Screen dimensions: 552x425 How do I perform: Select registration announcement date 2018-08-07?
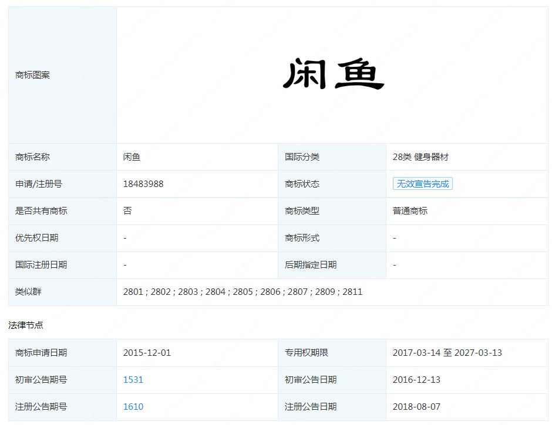click(416, 407)
